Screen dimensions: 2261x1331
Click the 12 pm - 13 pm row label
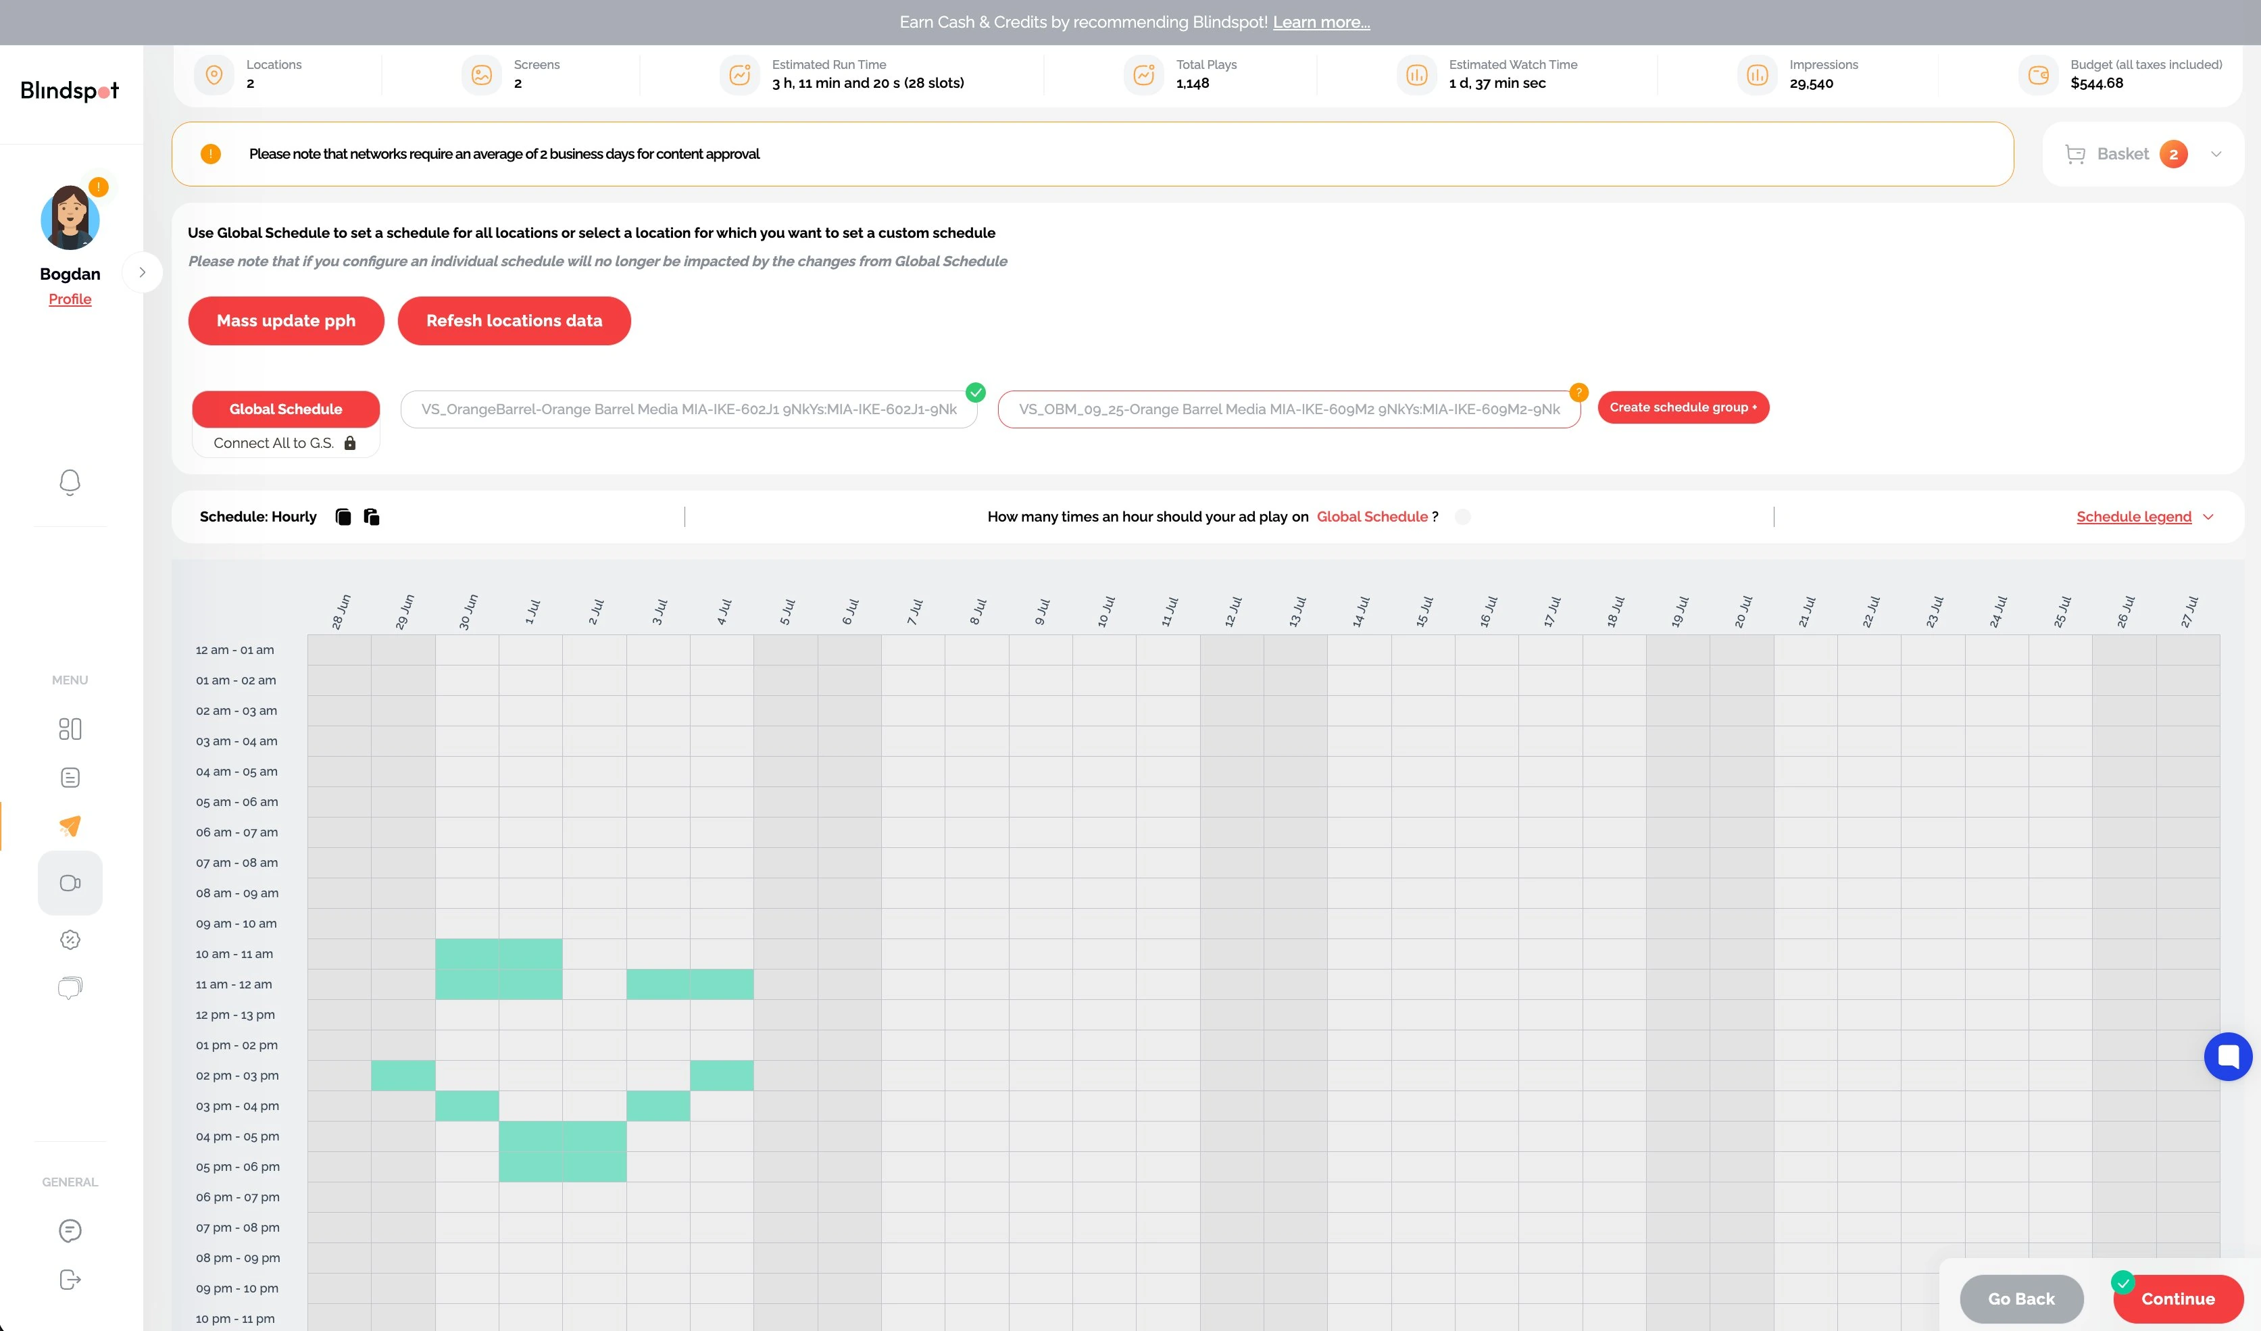pos(235,1015)
